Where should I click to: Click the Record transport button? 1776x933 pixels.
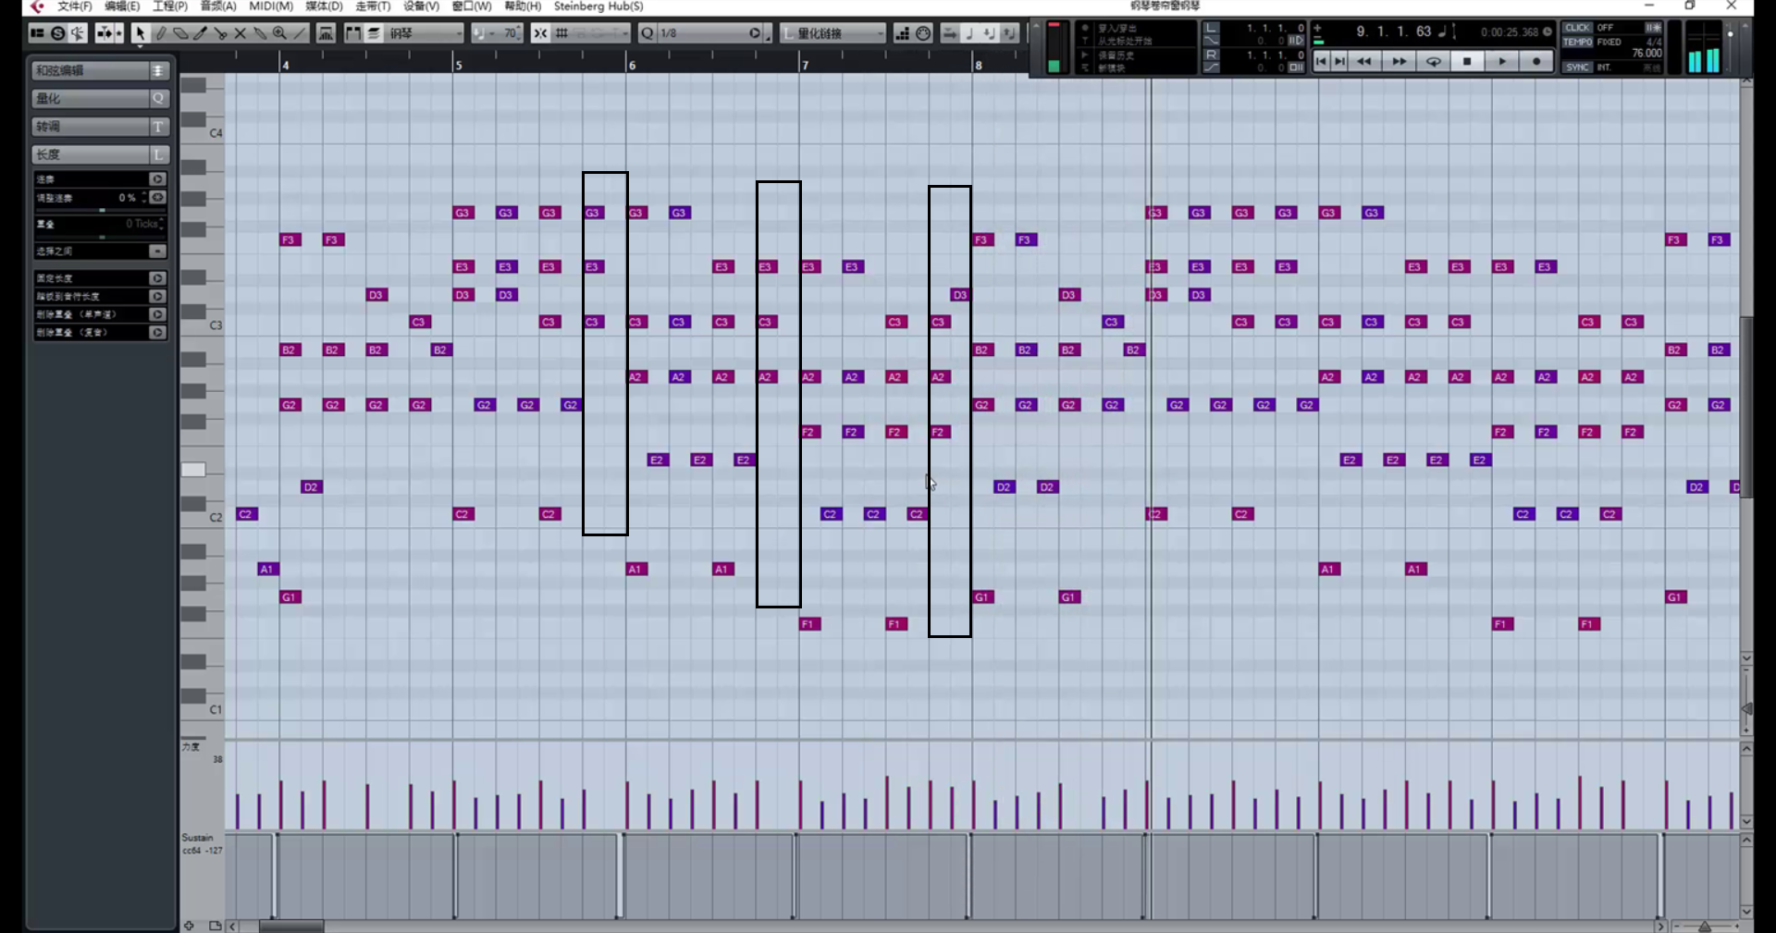[x=1535, y=62]
